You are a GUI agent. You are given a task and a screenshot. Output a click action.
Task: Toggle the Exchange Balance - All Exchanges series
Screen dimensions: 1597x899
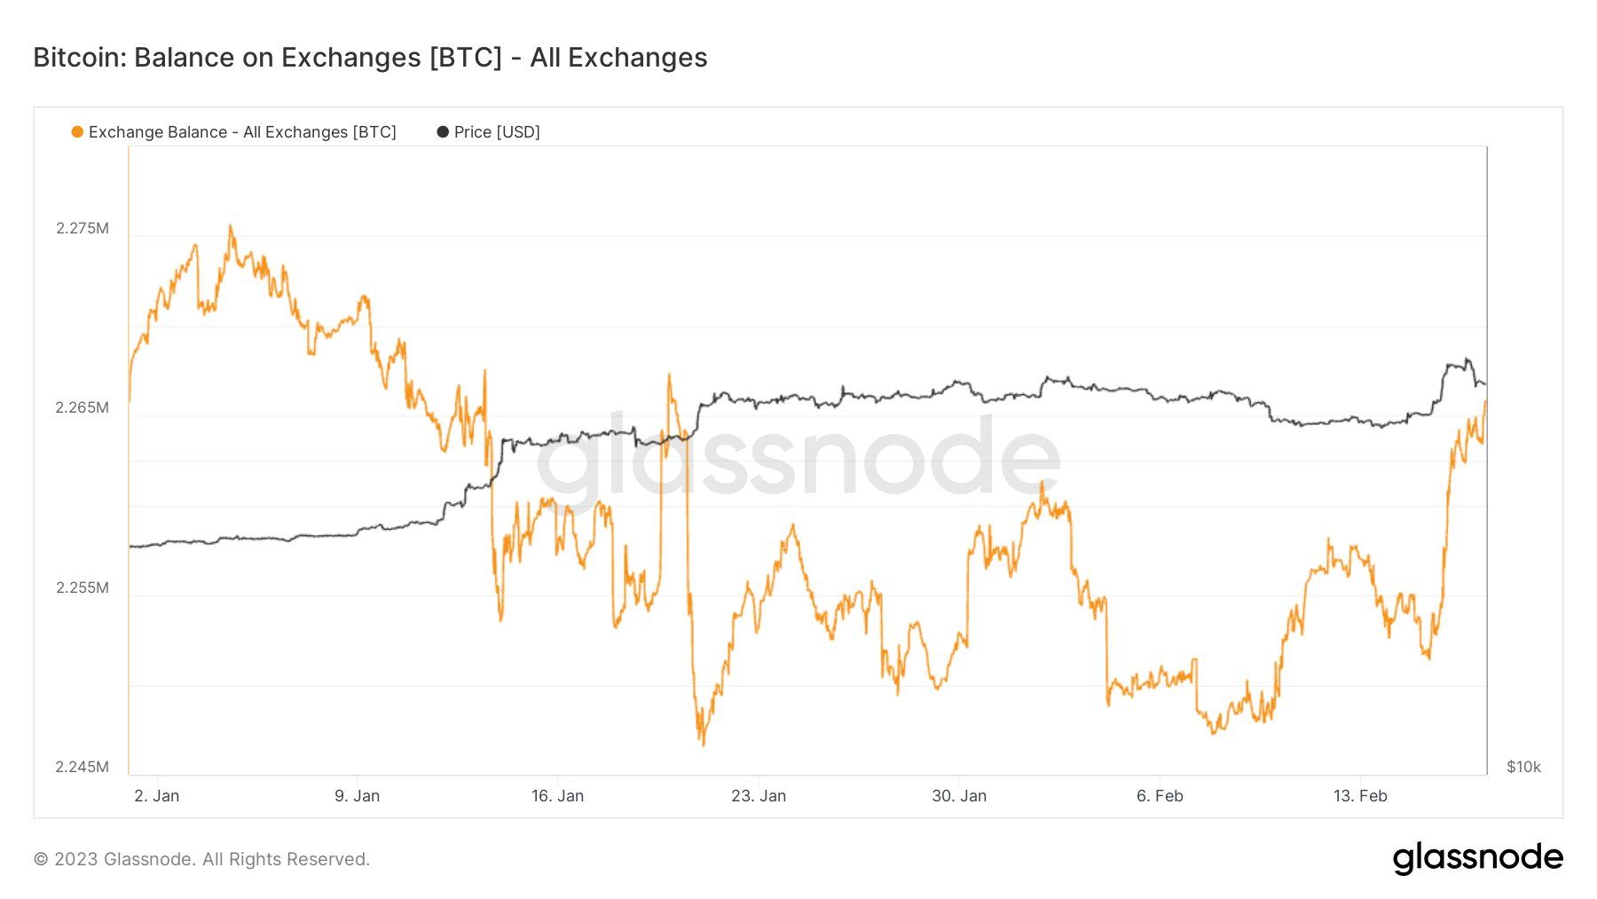pos(242,132)
